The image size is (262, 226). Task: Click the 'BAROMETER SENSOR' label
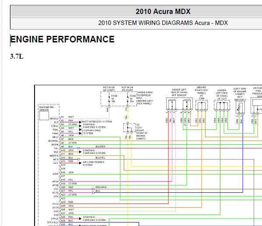[x=46, y=108]
